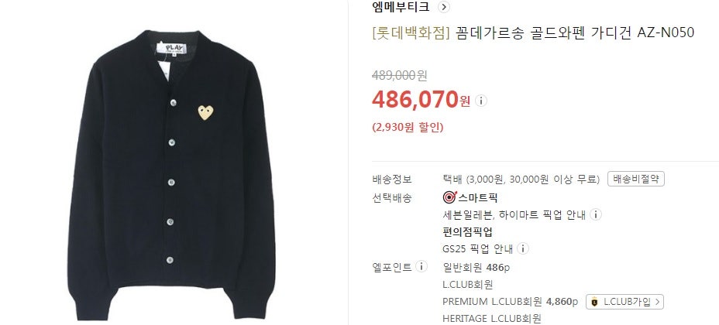Image resolution: width=719 pixels, height=325 pixels.
Task: Open the black cardigan product image
Action: click(172, 175)
